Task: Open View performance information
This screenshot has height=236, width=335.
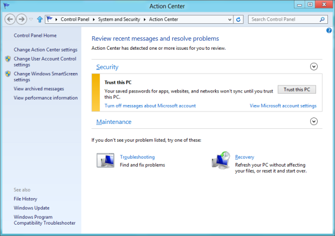Action: pos(46,98)
